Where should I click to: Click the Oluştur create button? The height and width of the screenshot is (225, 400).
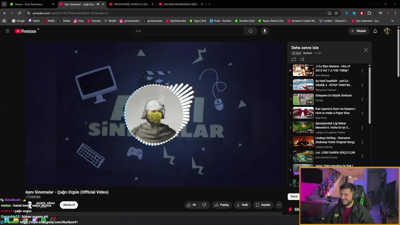[x=358, y=31]
